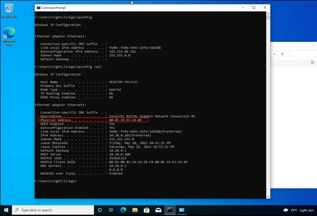
Task: Click the taskbar search field
Action: tap(53, 210)
